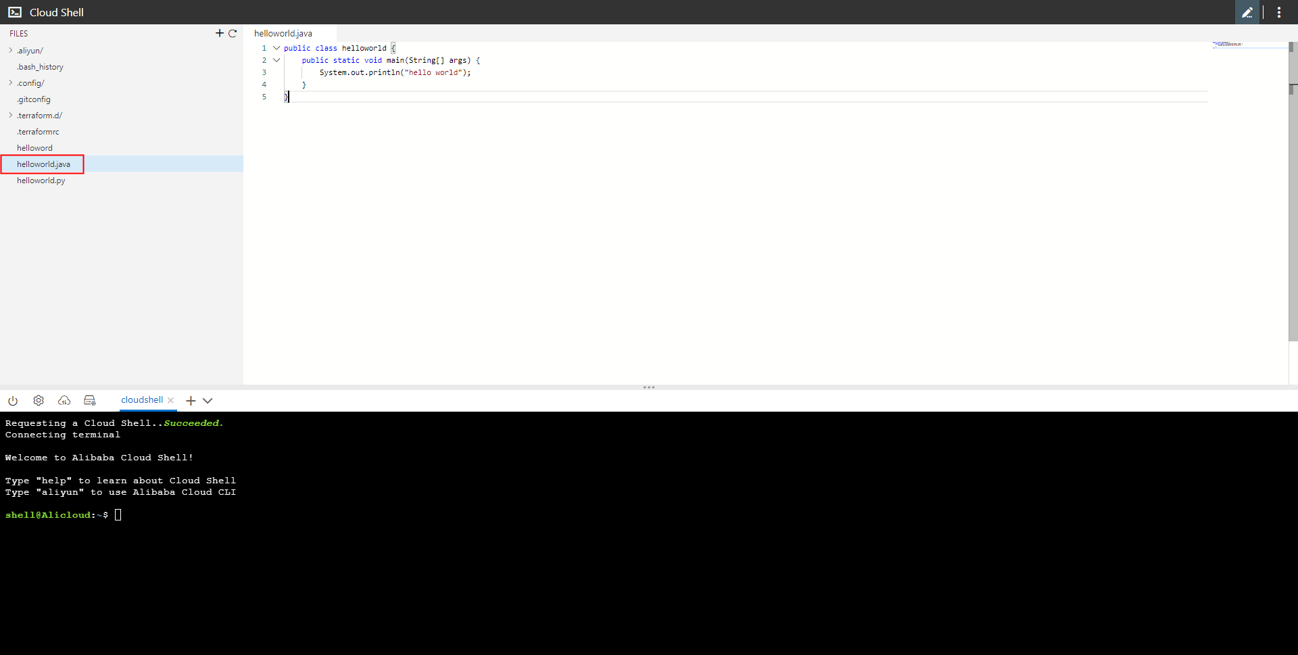Image resolution: width=1298 pixels, height=655 pixels.
Task: Click the Welcome to Alibaba Cloud Shell text
Action: pos(99,458)
